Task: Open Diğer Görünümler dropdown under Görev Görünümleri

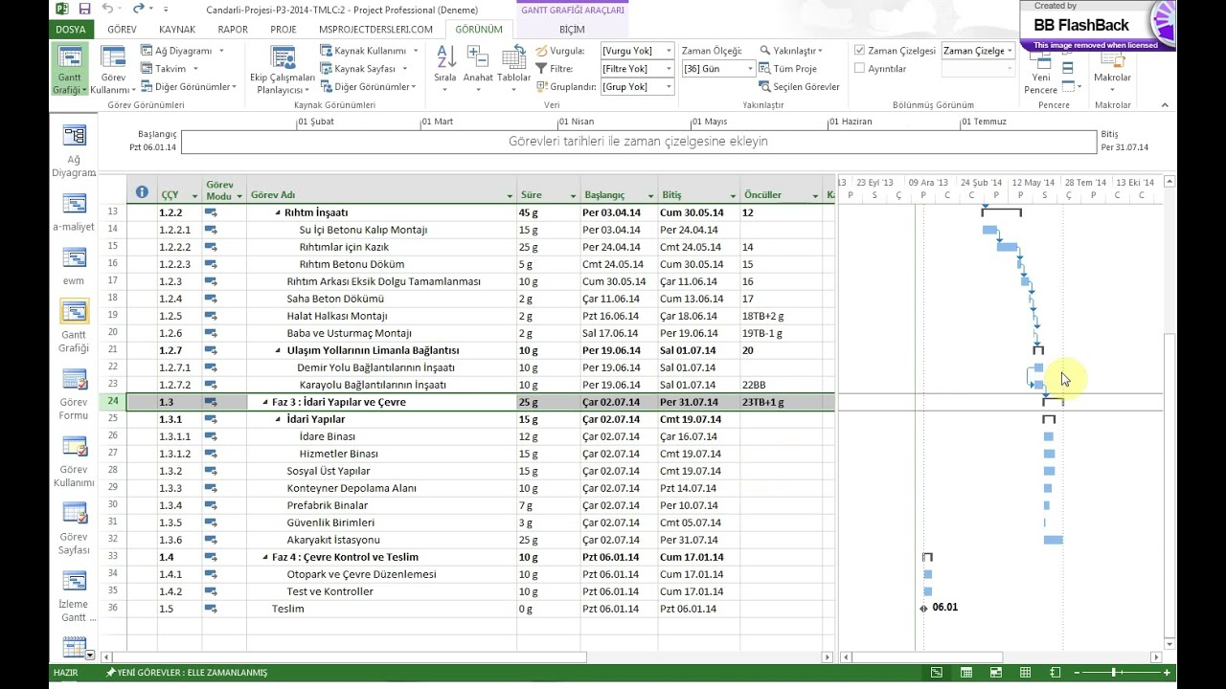Action: coord(187,87)
